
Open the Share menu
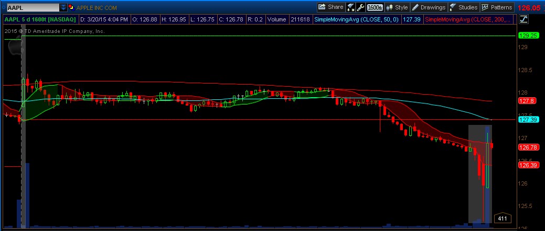(x=331, y=7)
